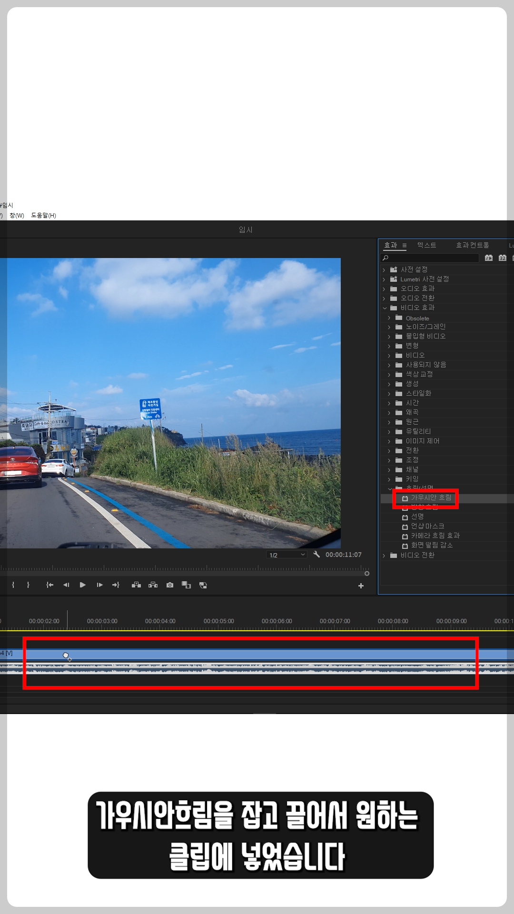The height and width of the screenshot is (914, 514).
Task: Select the 사용되지 않음 folder
Action: point(426,365)
